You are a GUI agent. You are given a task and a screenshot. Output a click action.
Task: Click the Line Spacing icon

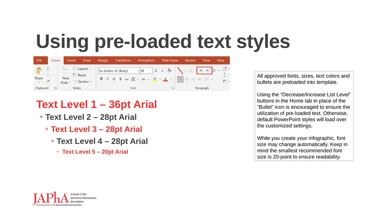click(214, 70)
